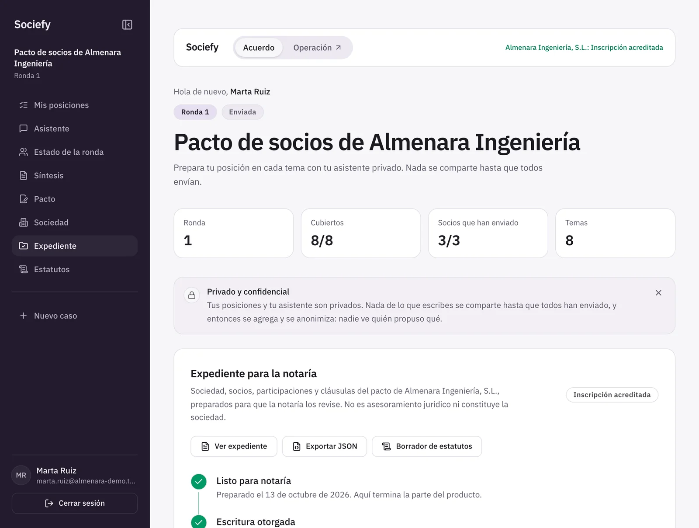Click the Cubiertos 8/8 card
This screenshot has width=699, height=528.
pyautogui.click(x=361, y=233)
